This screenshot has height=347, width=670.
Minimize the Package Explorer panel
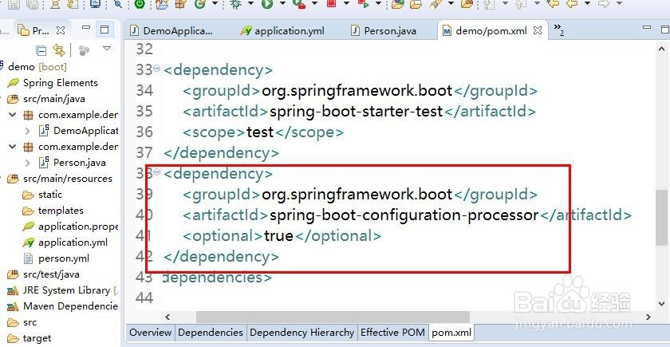point(86,28)
